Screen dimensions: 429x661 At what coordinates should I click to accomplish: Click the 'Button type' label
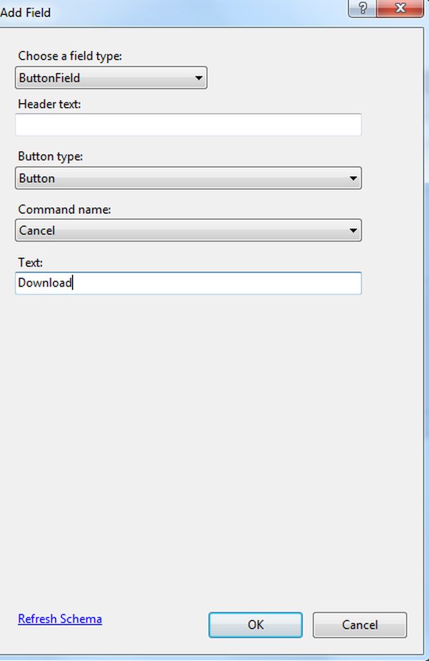[x=51, y=157]
